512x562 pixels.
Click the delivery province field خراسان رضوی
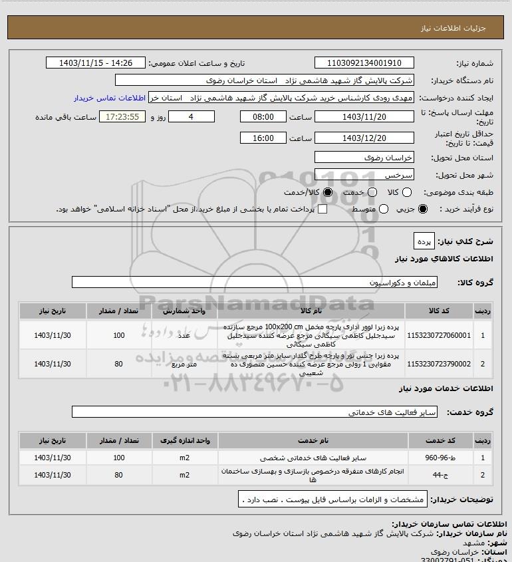364,158
